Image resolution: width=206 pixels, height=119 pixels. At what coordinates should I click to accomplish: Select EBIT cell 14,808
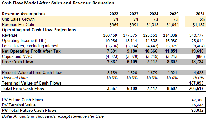point(151,41)
